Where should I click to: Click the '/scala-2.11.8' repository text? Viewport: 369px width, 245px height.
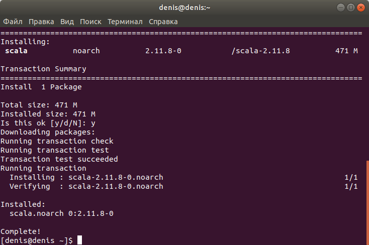(260, 51)
